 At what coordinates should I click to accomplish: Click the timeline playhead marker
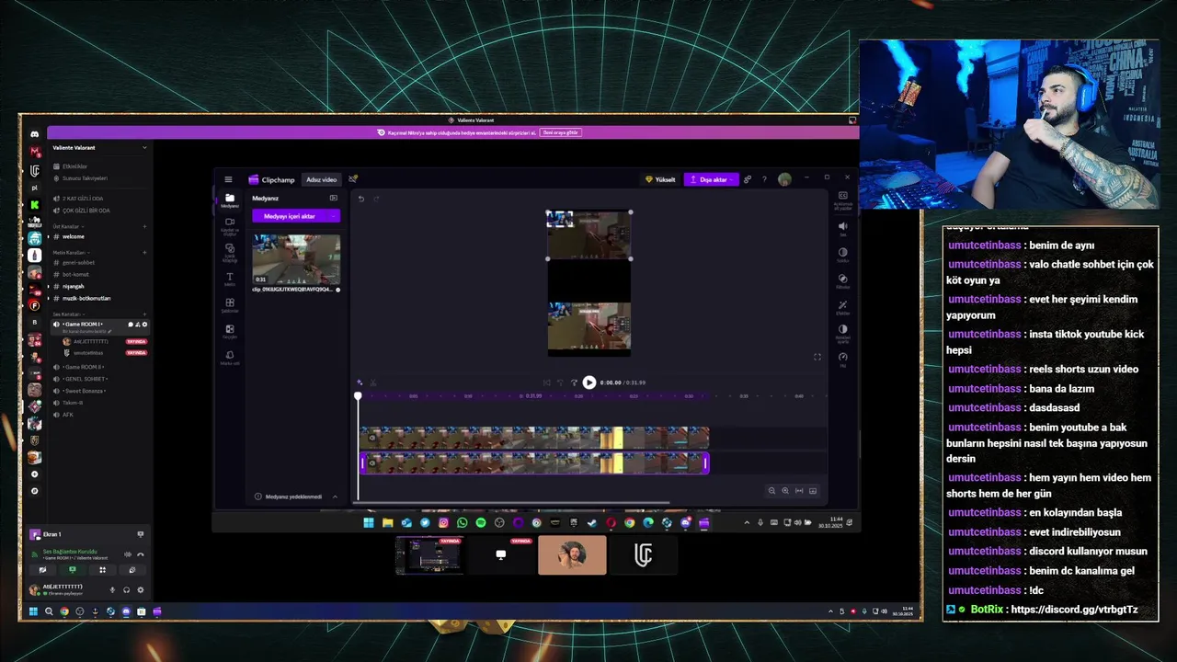[358, 396]
